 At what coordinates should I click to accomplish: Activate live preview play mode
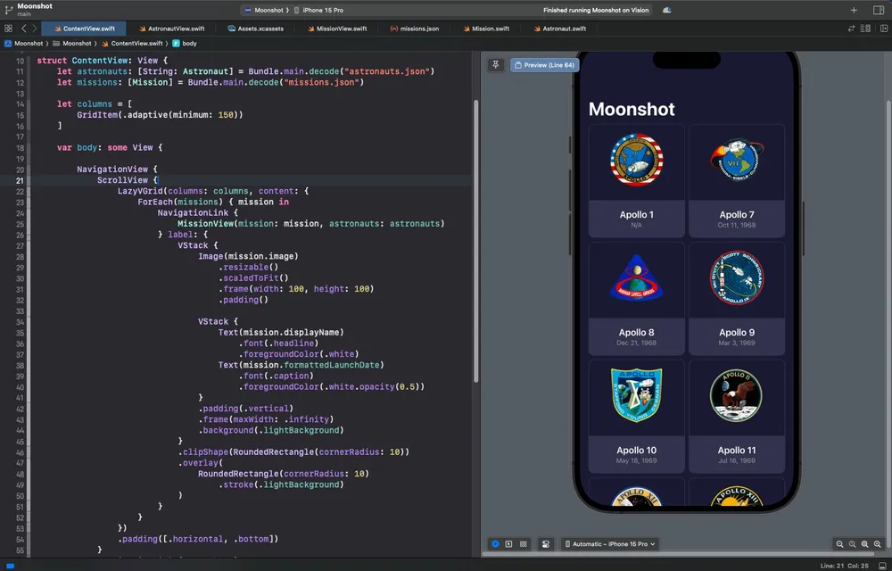tap(494, 543)
